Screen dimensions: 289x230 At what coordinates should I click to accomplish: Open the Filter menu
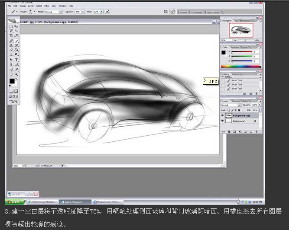tap(47, 6)
